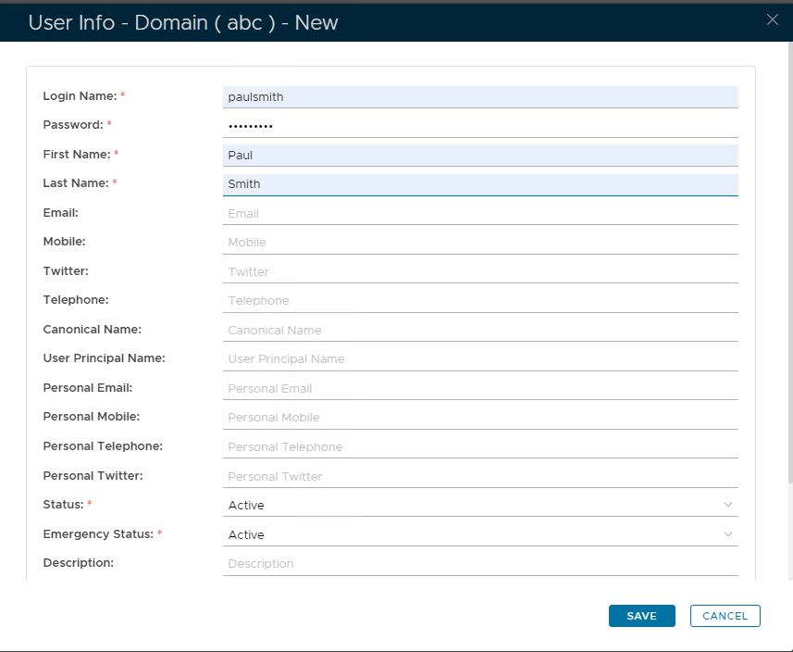Open the Status dropdown
The image size is (793, 652).
click(479, 505)
